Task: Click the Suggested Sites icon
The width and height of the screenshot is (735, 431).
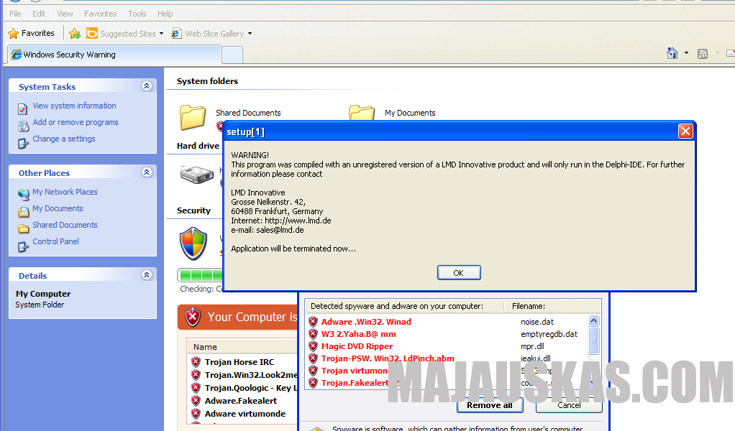Action: pos(92,33)
